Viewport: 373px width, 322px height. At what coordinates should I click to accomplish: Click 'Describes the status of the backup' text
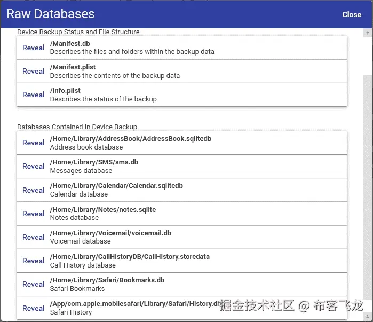pyautogui.click(x=103, y=99)
